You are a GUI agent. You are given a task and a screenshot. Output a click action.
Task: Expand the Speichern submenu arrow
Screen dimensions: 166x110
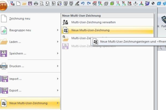pos(57,53)
